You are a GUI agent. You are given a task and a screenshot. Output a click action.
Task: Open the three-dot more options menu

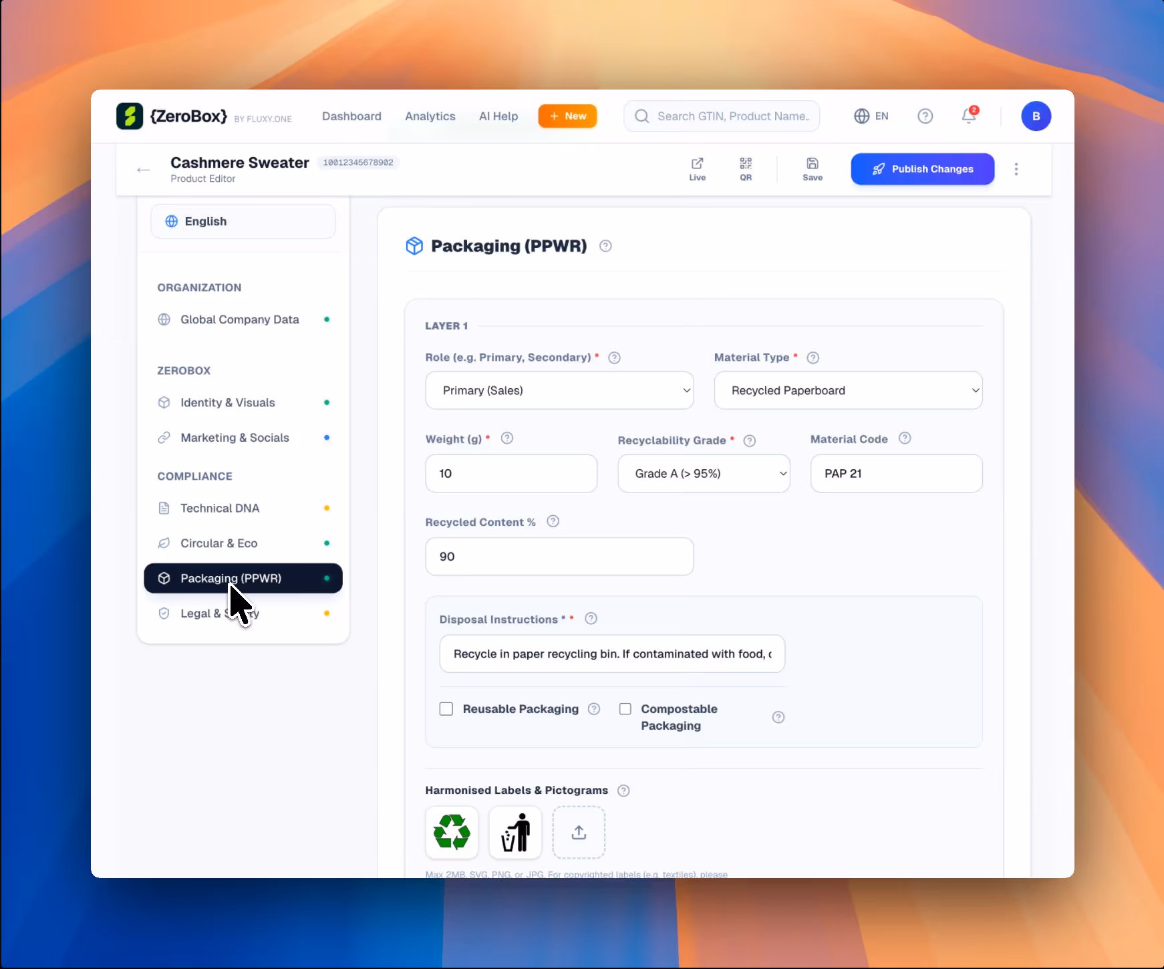[1016, 169]
